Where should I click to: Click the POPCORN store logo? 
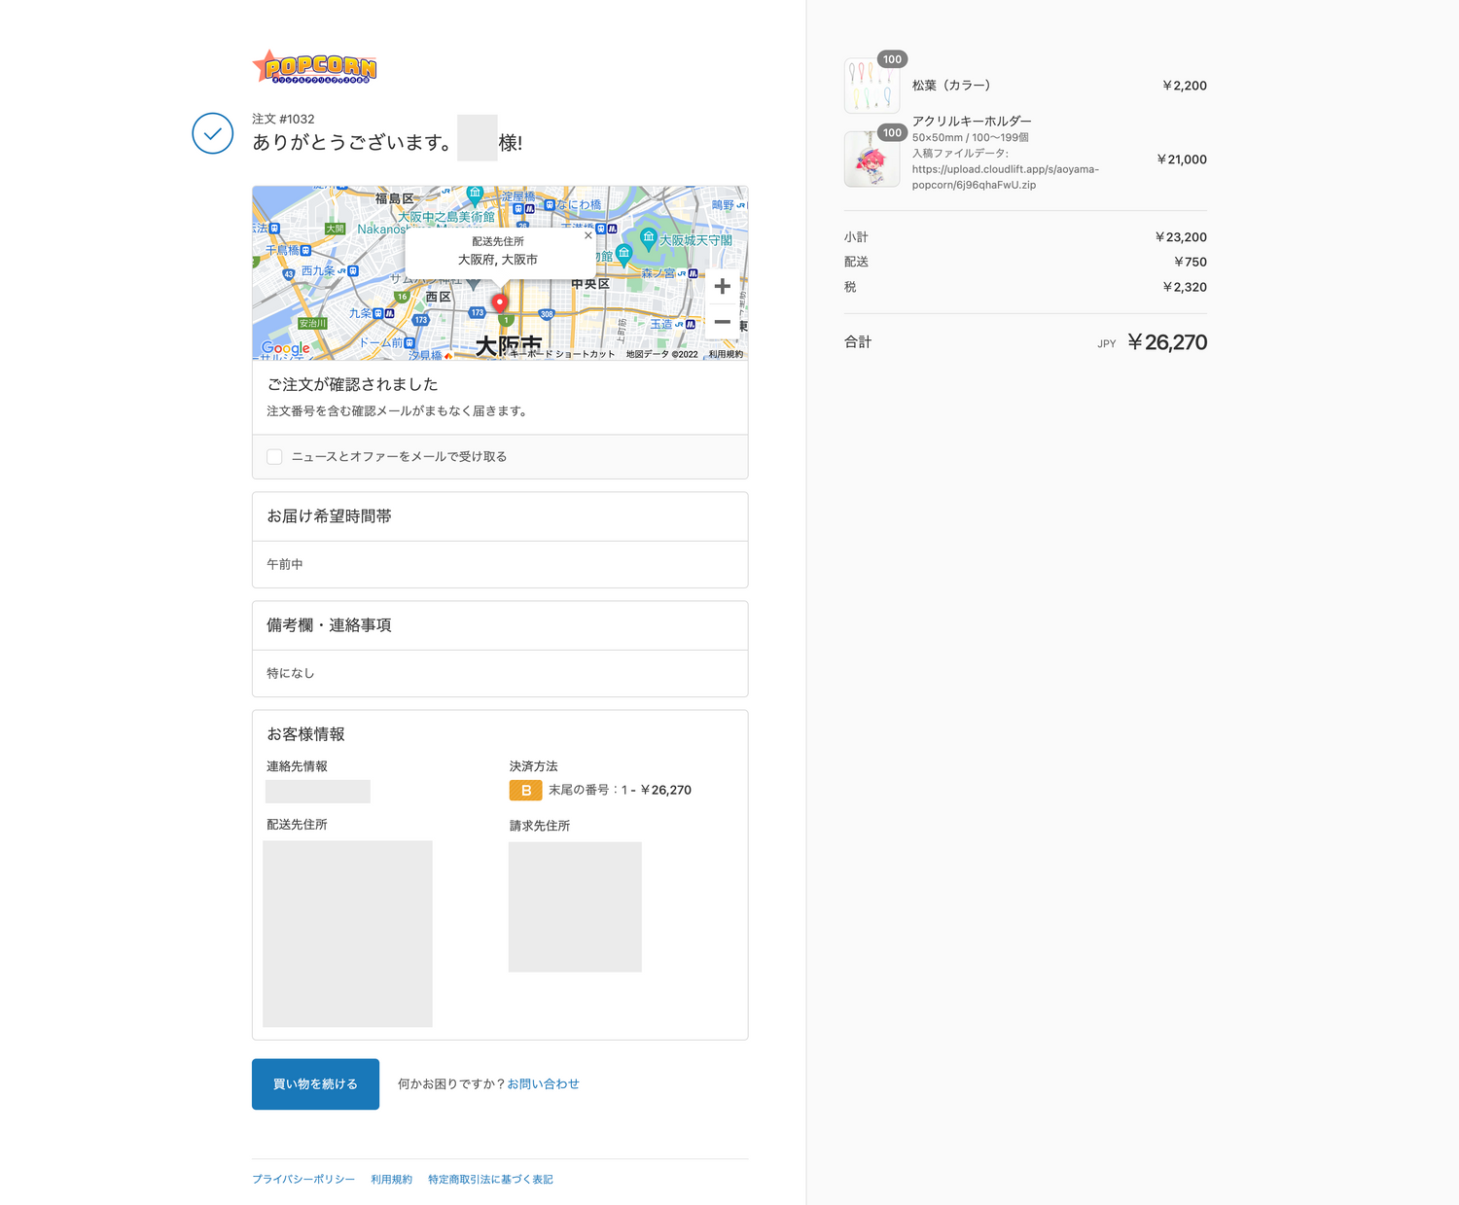(x=314, y=66)
